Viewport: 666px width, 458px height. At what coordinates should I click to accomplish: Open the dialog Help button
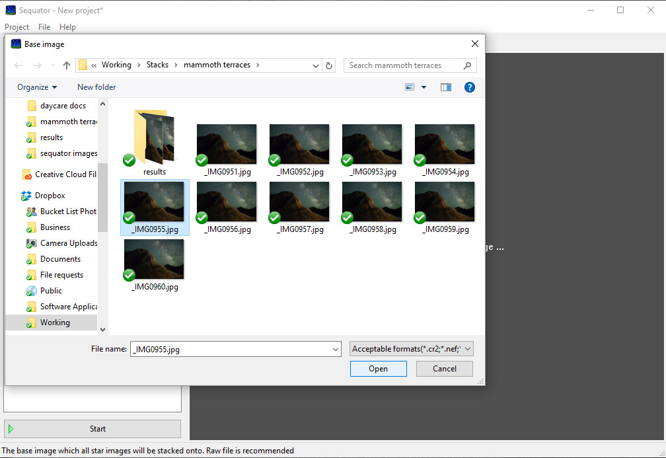click(x=469, y=87)
